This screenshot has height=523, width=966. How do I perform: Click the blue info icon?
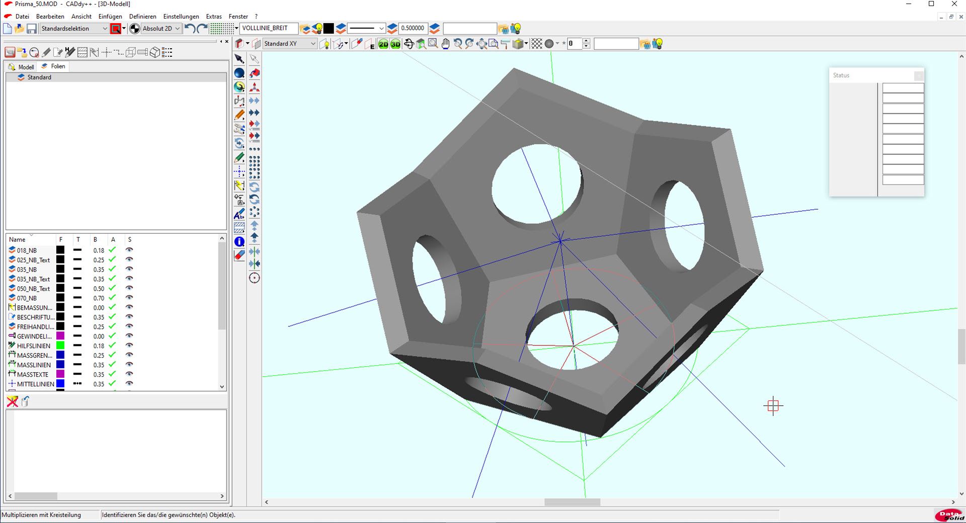tap(239, 242)
